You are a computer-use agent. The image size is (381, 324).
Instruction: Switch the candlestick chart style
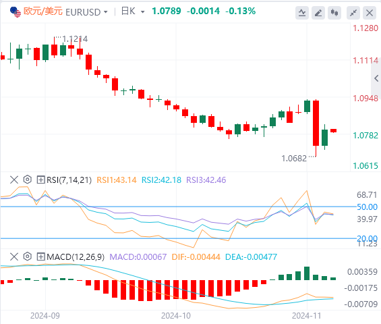point(334,13)
